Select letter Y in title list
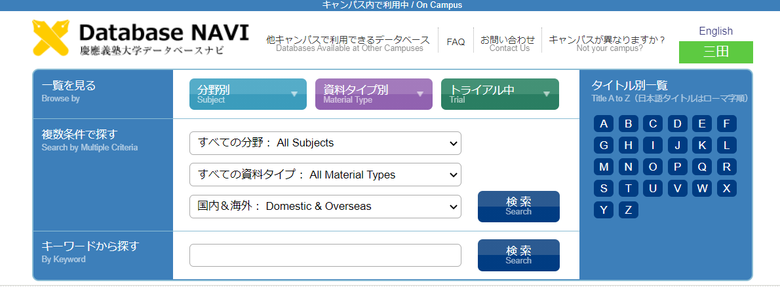This screenshot has height=287, width=780. (604, 210)
